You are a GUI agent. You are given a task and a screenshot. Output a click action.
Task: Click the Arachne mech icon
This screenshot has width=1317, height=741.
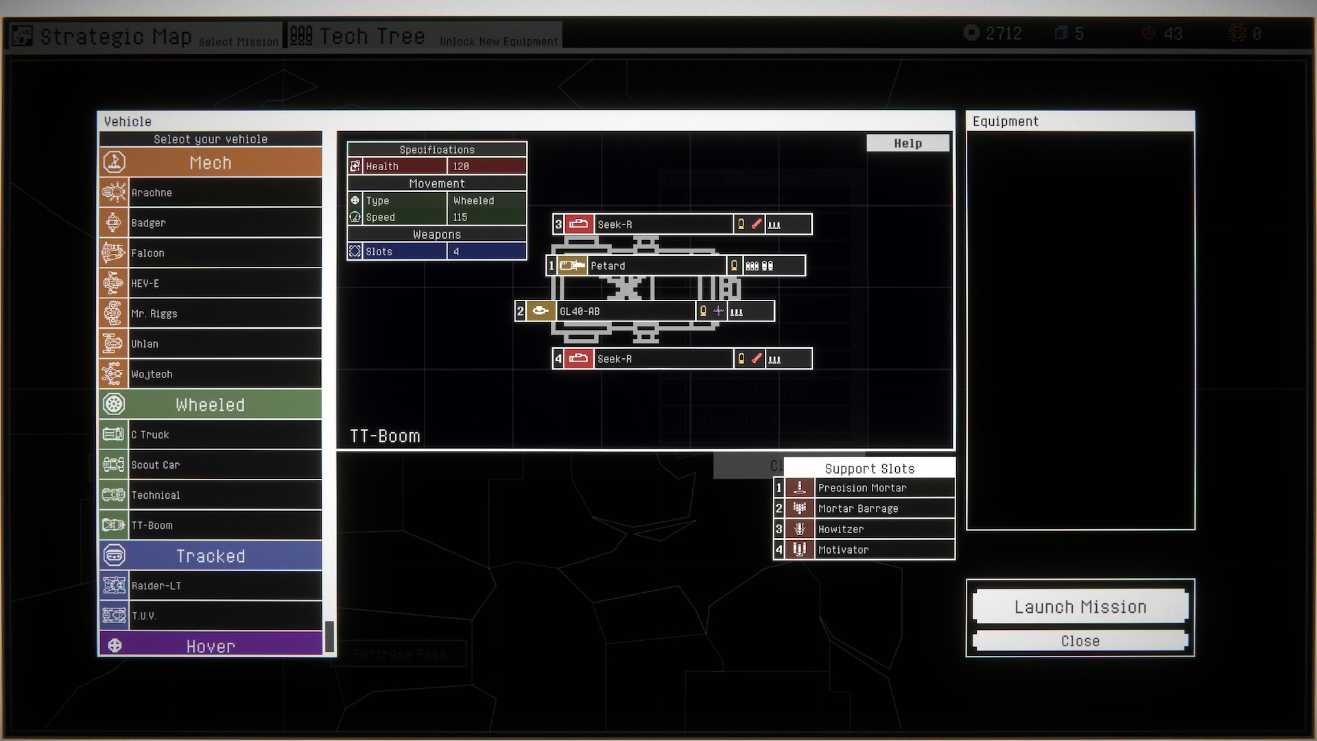[114, 193]
